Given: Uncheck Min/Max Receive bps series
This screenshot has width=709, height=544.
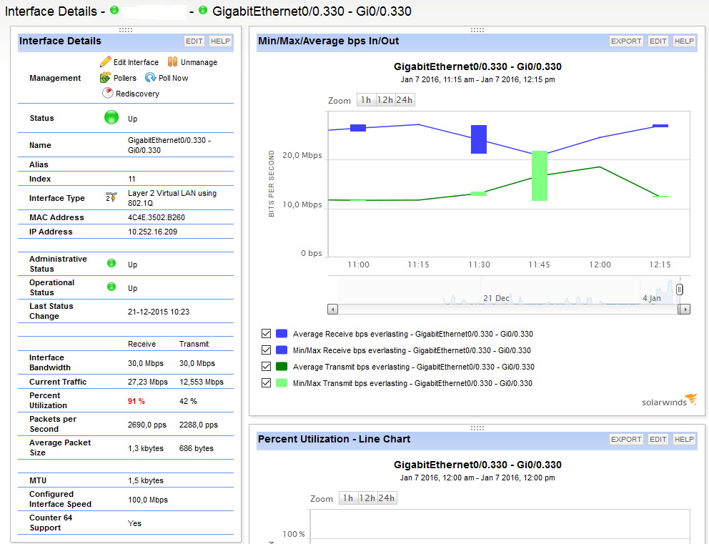Looking at the screenshot, I should 266,350.
